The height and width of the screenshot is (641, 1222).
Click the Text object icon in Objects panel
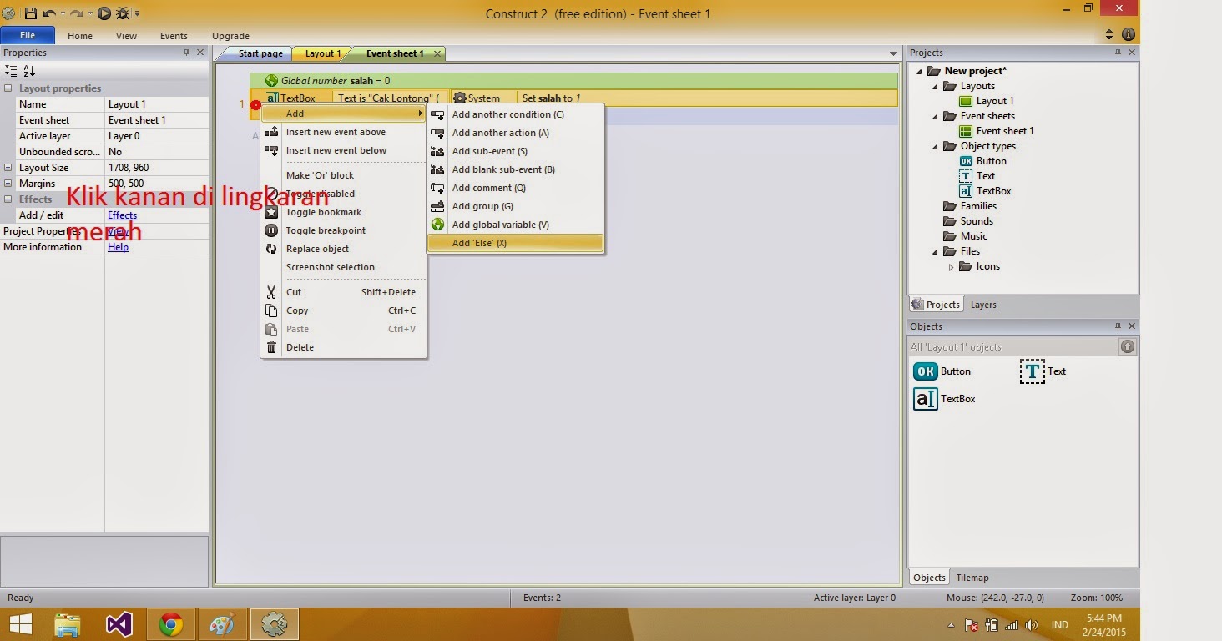pyautogui.click(x=1033, y=371)
